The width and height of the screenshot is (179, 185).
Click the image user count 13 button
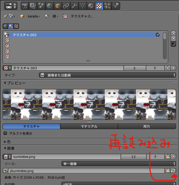pyautogui.click(x=133, y=157)
